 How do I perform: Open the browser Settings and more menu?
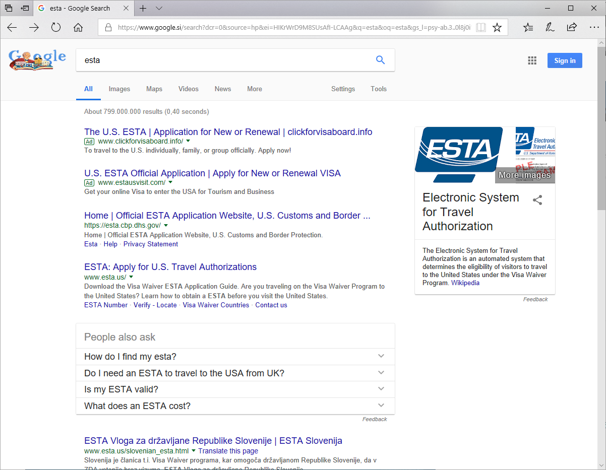594,28
